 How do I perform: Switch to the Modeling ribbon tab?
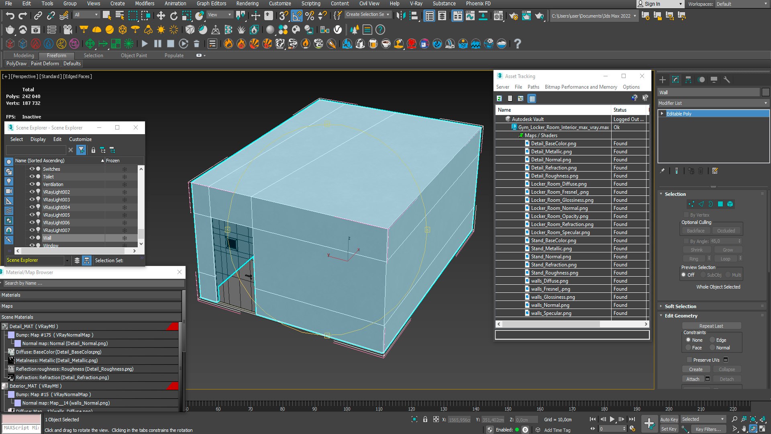click(24, 55)
